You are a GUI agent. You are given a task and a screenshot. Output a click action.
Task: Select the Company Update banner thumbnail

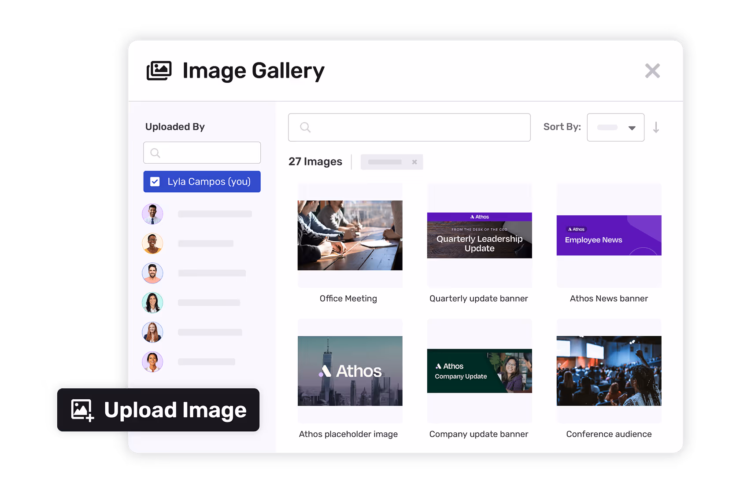tap(479, 371)
